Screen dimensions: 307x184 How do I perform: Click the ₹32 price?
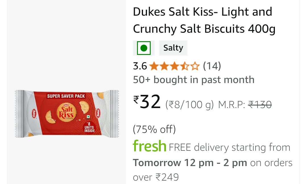pyautogui.click(x=147, y=102)
